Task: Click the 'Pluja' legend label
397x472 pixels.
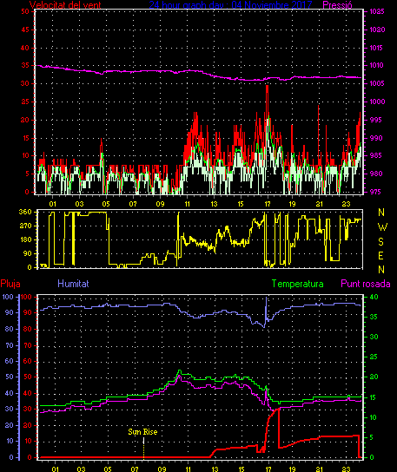Action: tap(10, 284)
